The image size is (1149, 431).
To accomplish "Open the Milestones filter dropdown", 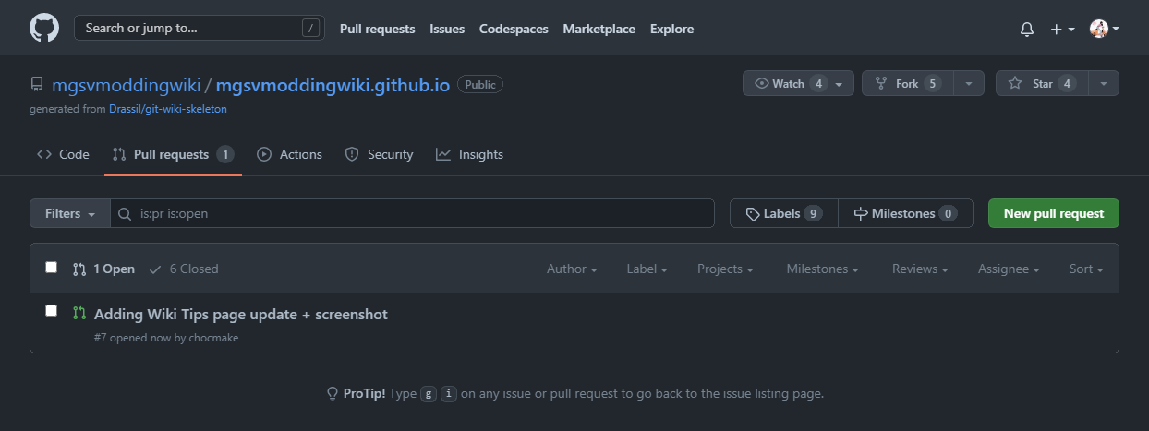I will (x=823, y=269).
